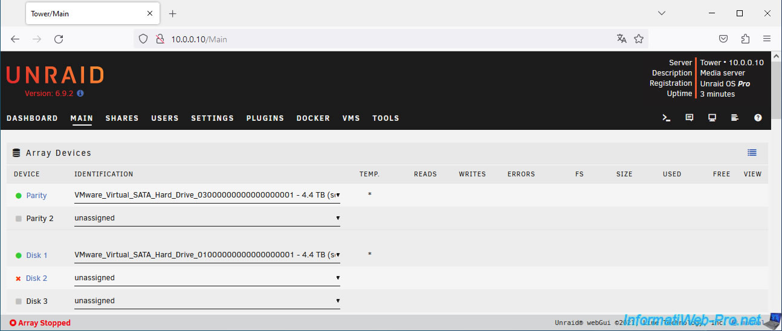Open the terminal icon in Unraid header
This screenshot has width=782, height=331.
pyautogui.click(x=667, y=118)
